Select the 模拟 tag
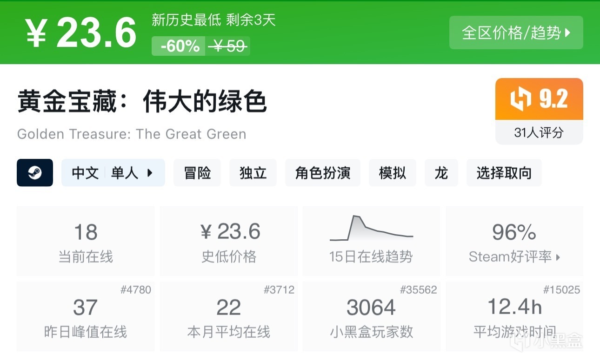This screenshot has width=600, height=361. click(x=393, y=173)
